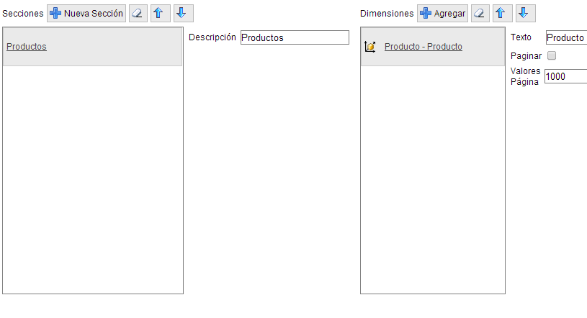
Task: Select the Productos section link
Action: tap(27, 47)
